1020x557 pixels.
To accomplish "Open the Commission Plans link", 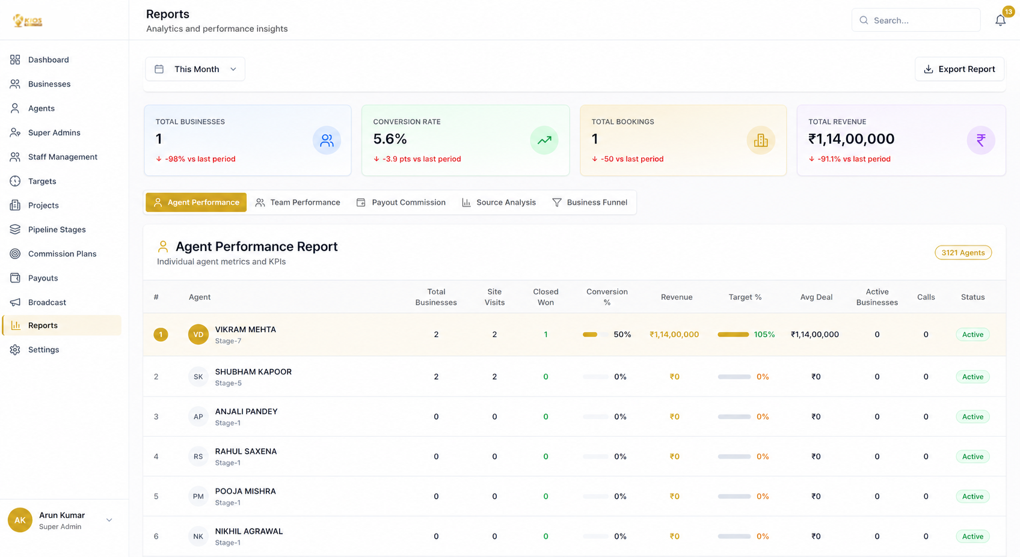I will (x=62, y=254).
